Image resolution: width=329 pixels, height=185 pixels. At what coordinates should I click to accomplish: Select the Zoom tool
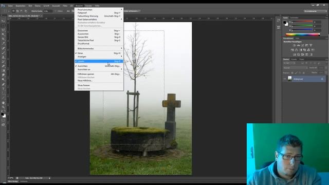point(3,107)
